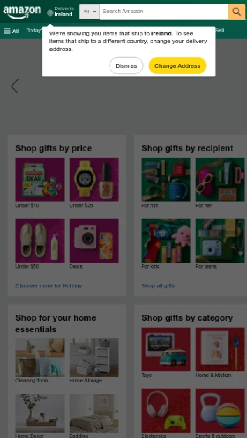
Task: Click the magnifying glass search button
Action: coord(237,12)
